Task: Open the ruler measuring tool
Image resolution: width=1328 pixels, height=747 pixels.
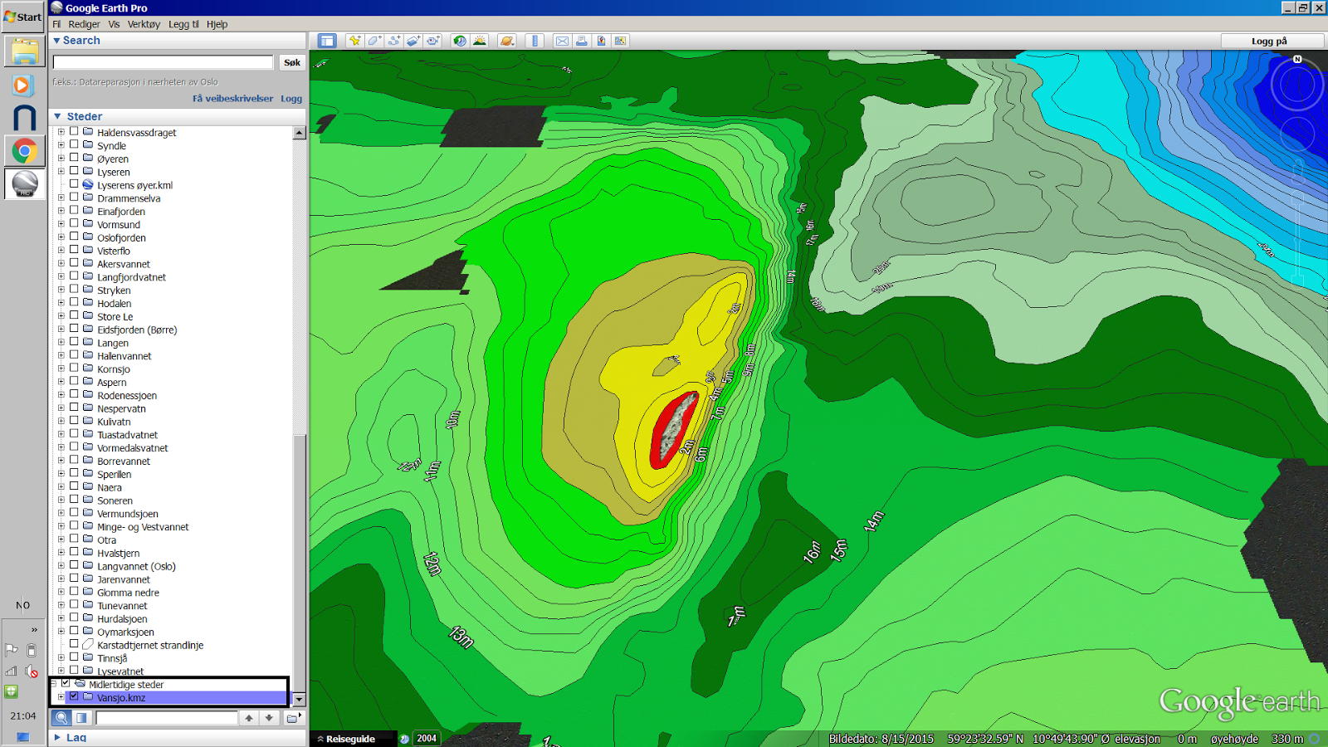Action: [535, 41]
